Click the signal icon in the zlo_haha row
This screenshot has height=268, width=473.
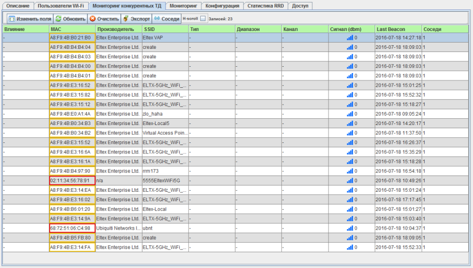coord(349,114)
